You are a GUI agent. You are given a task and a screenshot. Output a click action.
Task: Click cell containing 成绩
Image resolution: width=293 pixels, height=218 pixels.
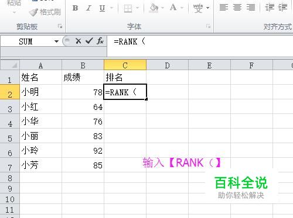83,77
